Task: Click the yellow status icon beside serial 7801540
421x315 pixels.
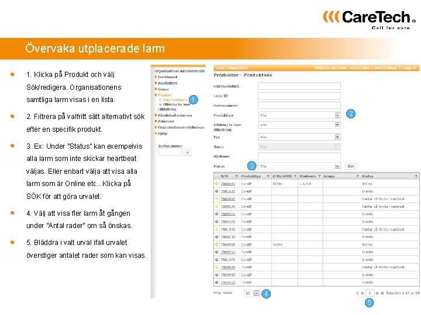Action: coord(217,229)
